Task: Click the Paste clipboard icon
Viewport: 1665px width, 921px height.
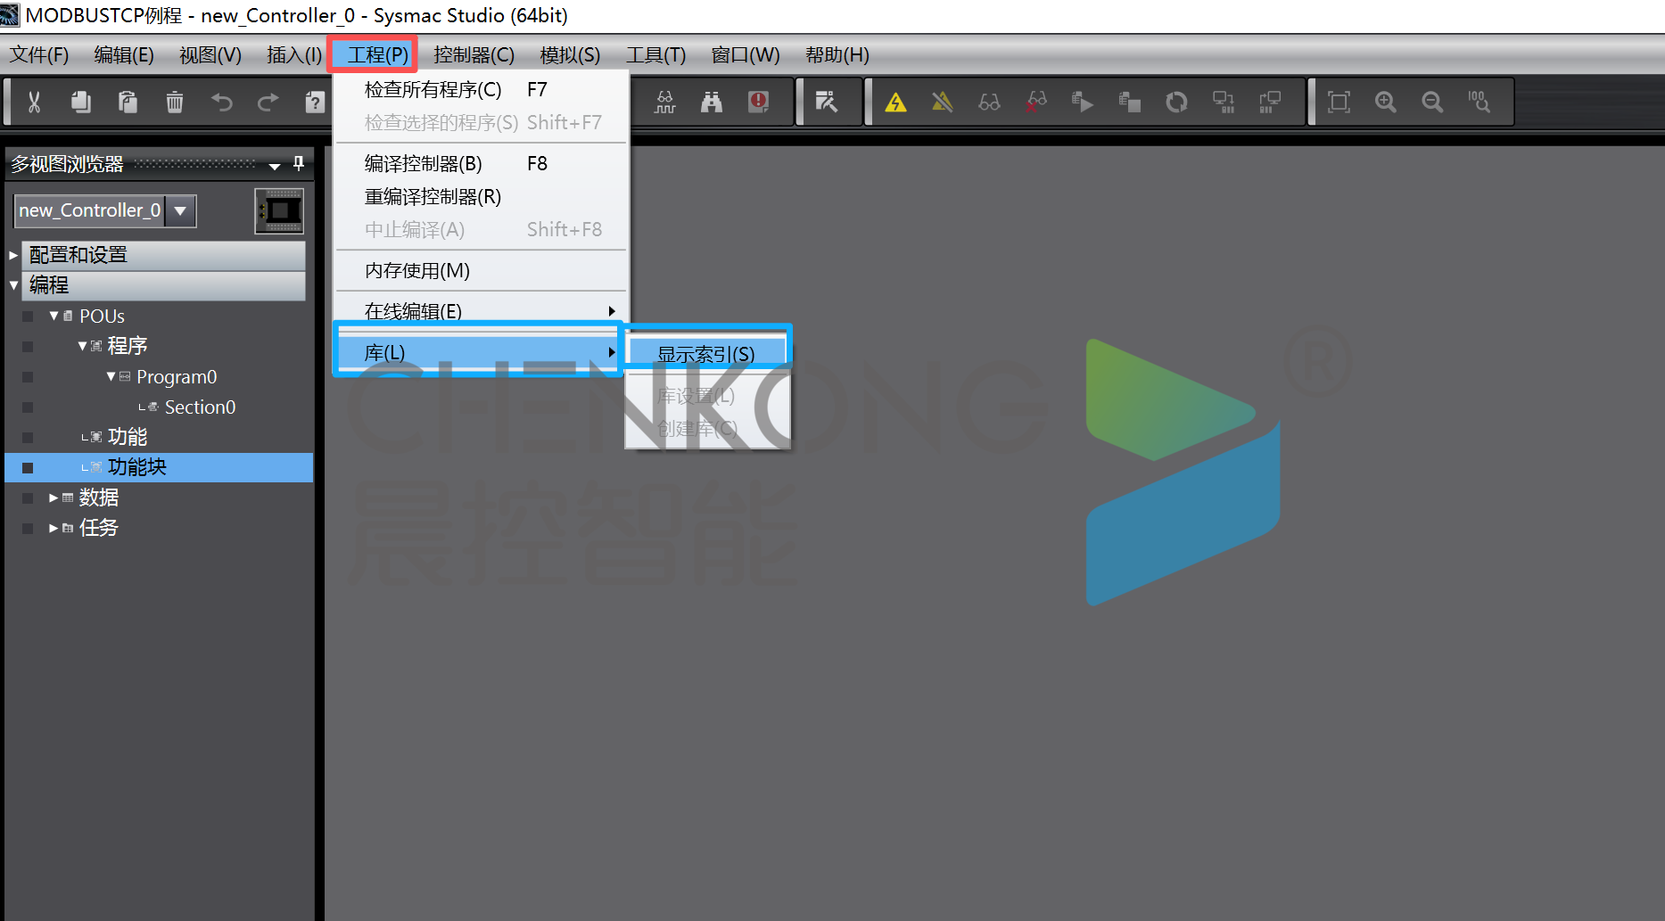Action: pyautogui.click(x=128, y=102)
